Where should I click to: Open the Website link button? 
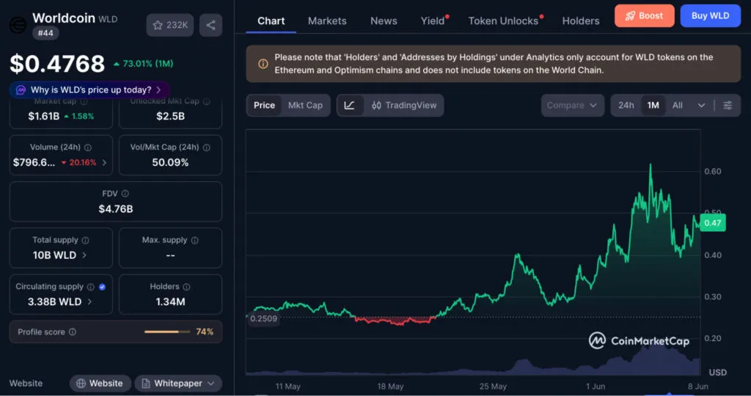pyautogui.click(x=100, y=383)
